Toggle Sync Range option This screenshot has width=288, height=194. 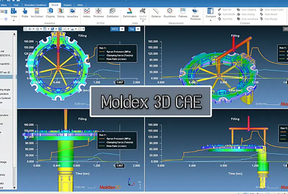pyautogui.click(x=269, y=19)
